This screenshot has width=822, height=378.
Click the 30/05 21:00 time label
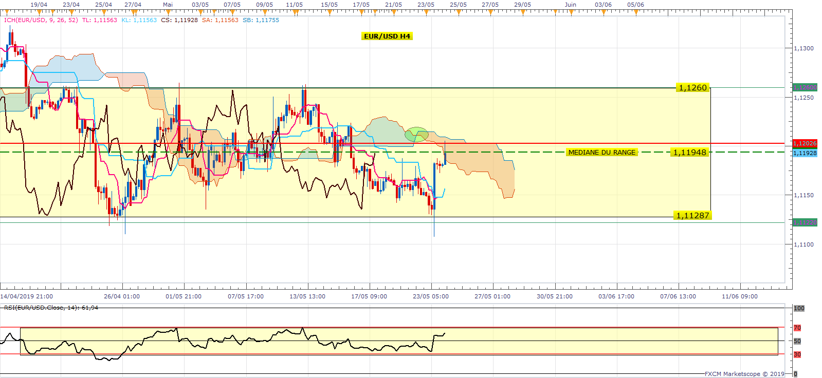pos(555,296)
